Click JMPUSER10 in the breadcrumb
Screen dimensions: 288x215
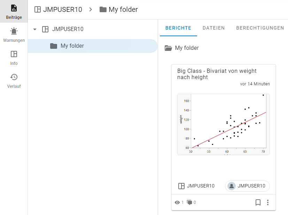(62, 9)
